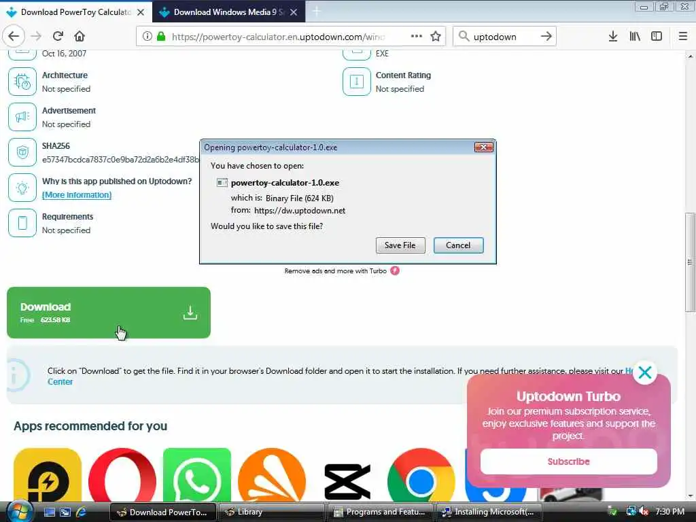Click Save File in the dialog
Screen dimensions: 696x522
(x=400, y=245)
